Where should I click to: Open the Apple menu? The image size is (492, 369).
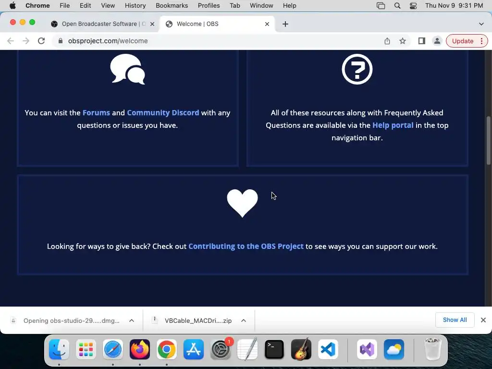[x=12, y=6]
